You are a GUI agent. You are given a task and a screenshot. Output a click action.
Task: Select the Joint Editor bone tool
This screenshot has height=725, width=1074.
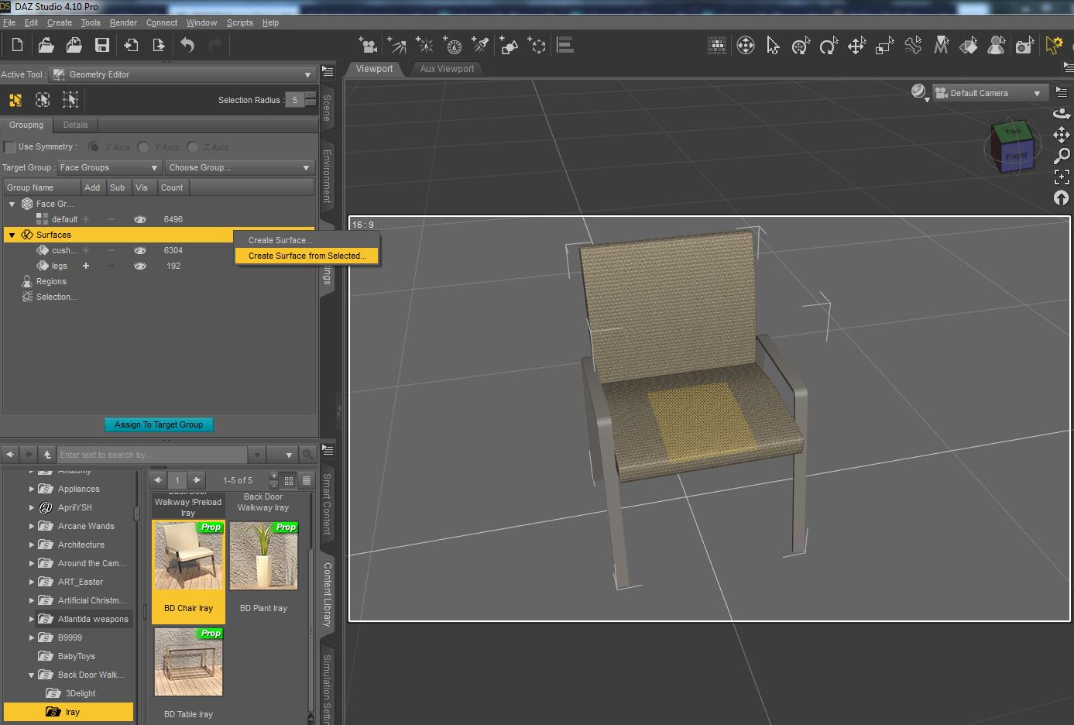[913, 46]
